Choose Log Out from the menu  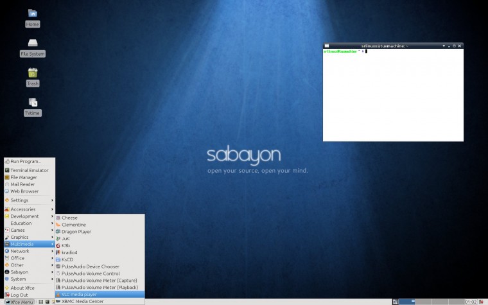click(30, 295)
